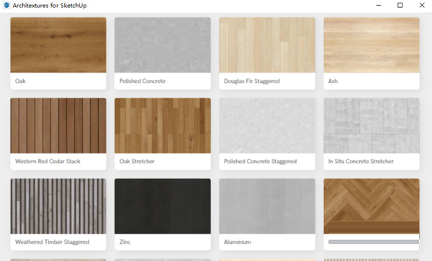Click the 'Aluminium' card label
Image resolution: width=432 pixels, height=261 pixels.
(237, 242)
